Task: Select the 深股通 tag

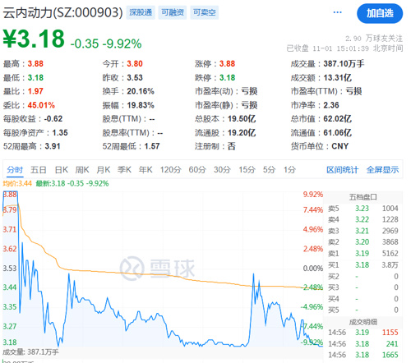Action: click(141, 12)
